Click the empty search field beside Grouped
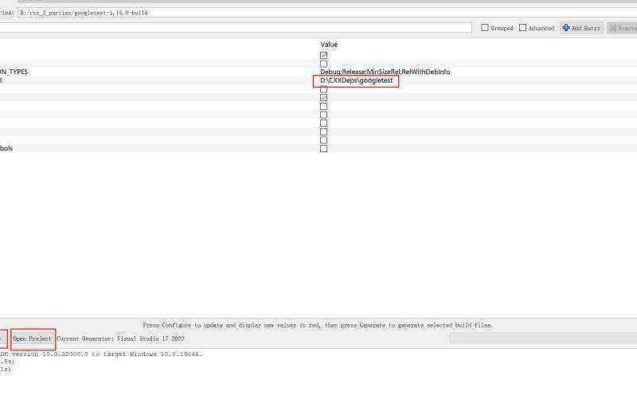The height and width of the screenshot is (411, 637). tap(239, 28)
